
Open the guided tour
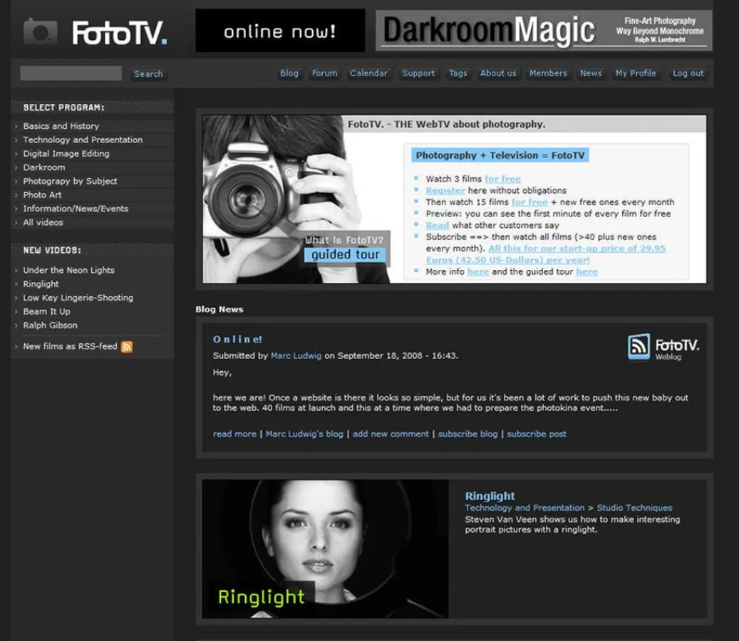pyautogui.click(x=345, y=254)
